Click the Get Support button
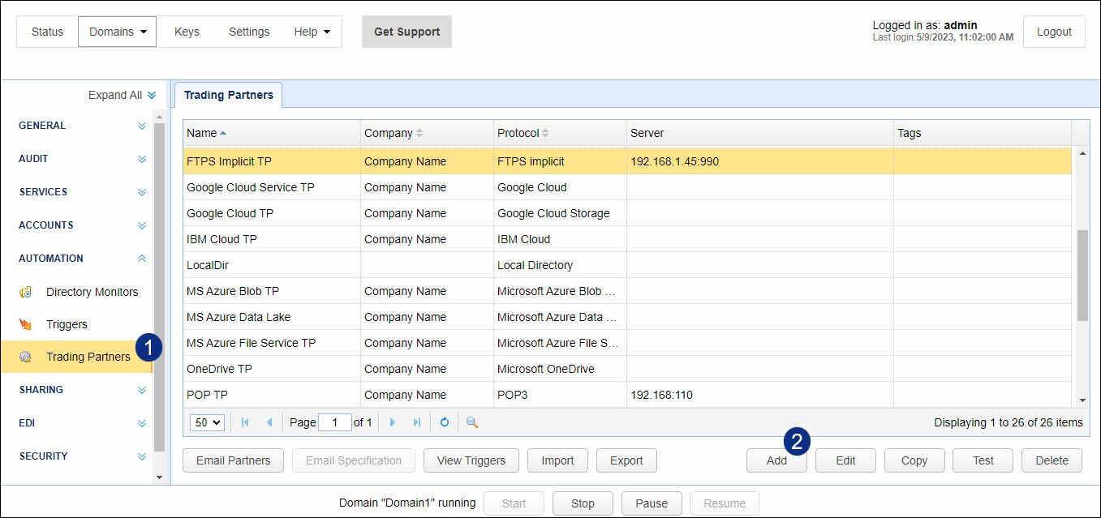The width and height of the screenshot is (1101, 518). pos(406,32)
